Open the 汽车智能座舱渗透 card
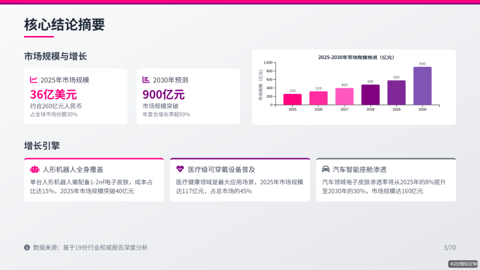The width and height of the screenshot is (480, 270). pyautogui.click(x=386, y=180)
